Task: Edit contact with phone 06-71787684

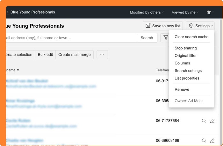Action: (x=212, y=121)
